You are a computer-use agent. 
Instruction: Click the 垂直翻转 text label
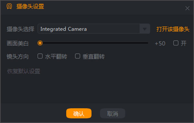[94, 56]
